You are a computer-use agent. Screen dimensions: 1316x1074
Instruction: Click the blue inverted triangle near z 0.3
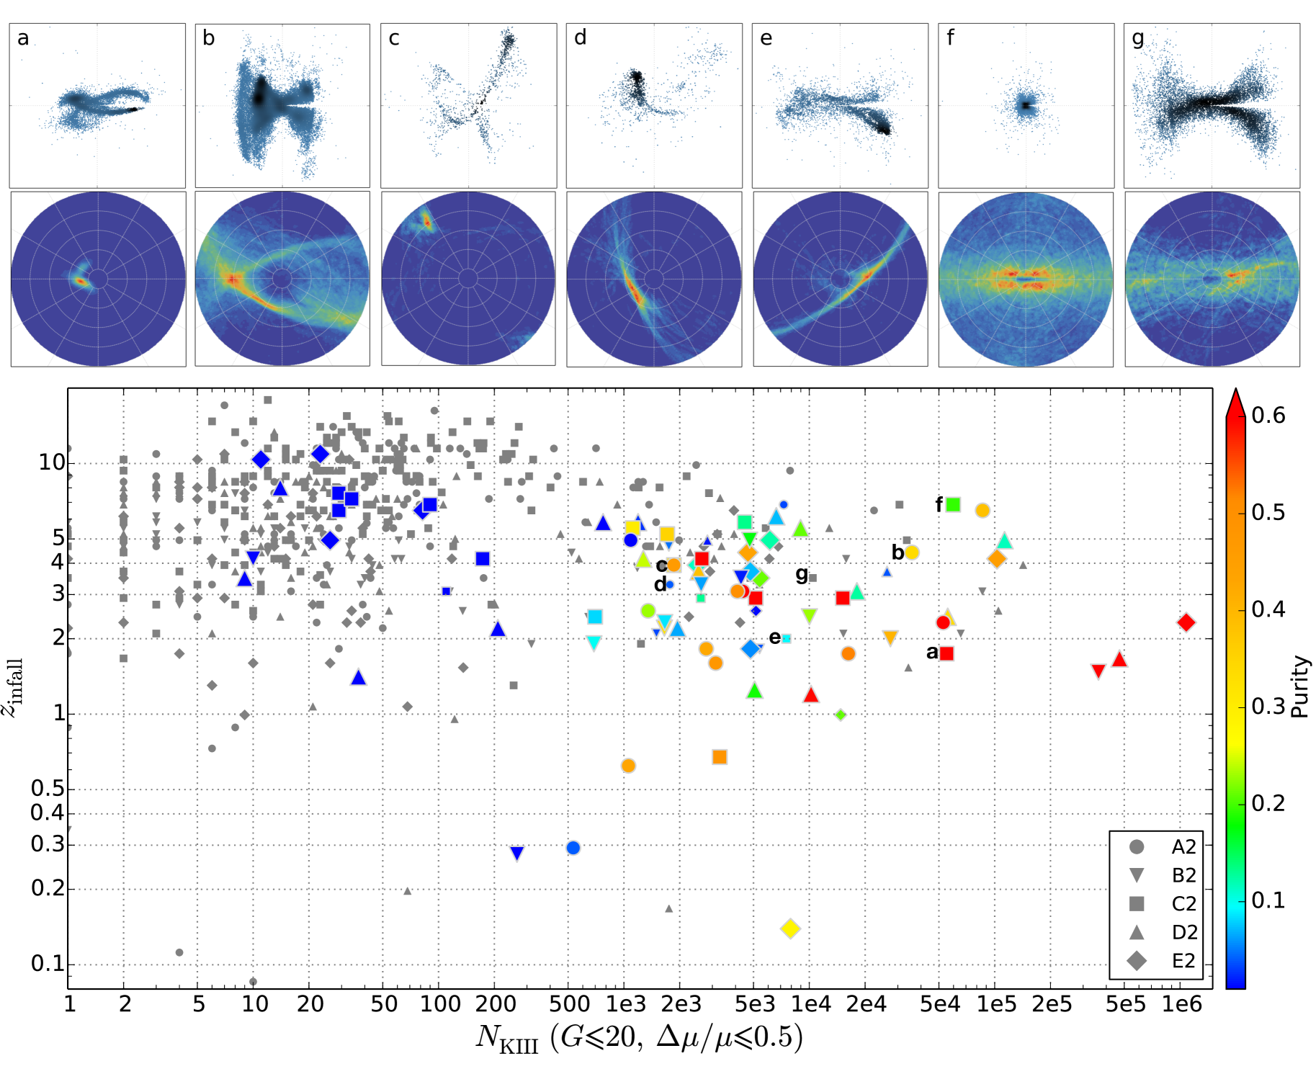[516, 854]
